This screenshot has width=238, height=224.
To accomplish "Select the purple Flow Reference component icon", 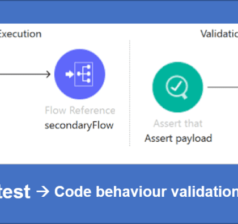I will click(80, 74).
